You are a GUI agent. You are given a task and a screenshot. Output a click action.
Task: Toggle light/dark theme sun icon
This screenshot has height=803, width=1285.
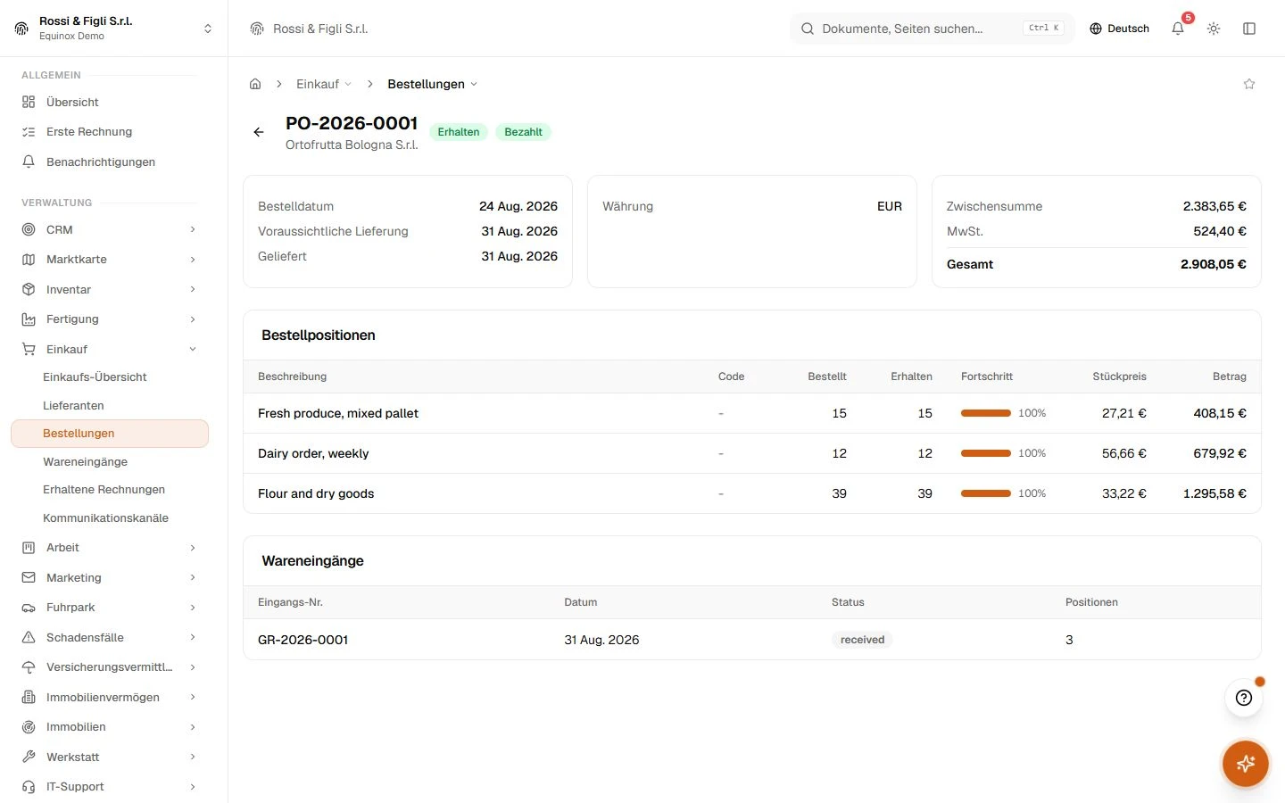click(x=1214, y=29)
